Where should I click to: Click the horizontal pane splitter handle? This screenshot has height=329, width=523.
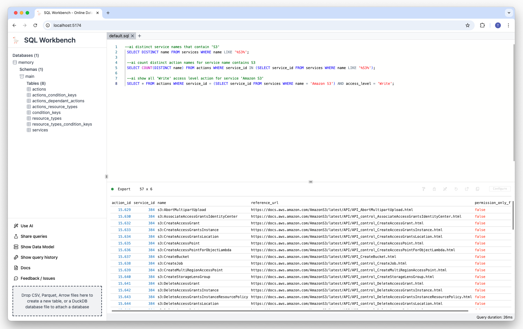click(x=311, y=182)
